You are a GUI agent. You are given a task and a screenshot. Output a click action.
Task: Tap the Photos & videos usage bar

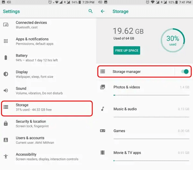(x=151, y=95)
